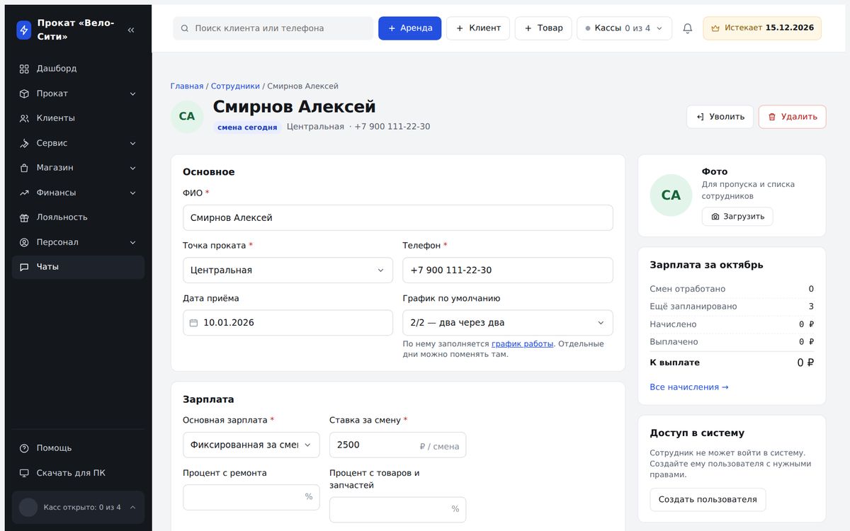Open the Все начисления link
Viewport: 850px width, 531px height.
689,387
